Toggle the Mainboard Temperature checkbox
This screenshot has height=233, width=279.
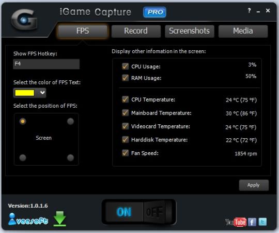[x=125, y=113]
